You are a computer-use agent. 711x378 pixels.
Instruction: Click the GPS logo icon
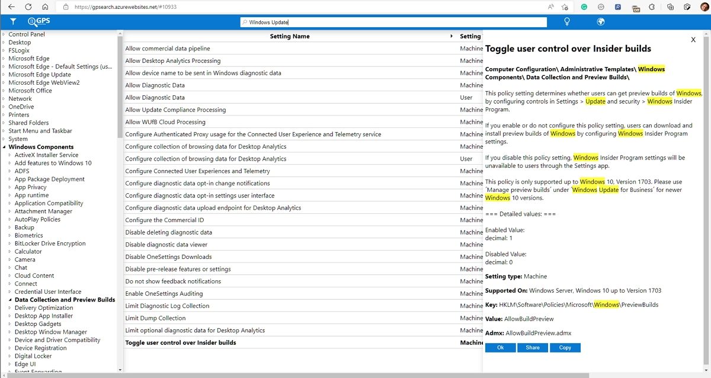tap(39, 21)
